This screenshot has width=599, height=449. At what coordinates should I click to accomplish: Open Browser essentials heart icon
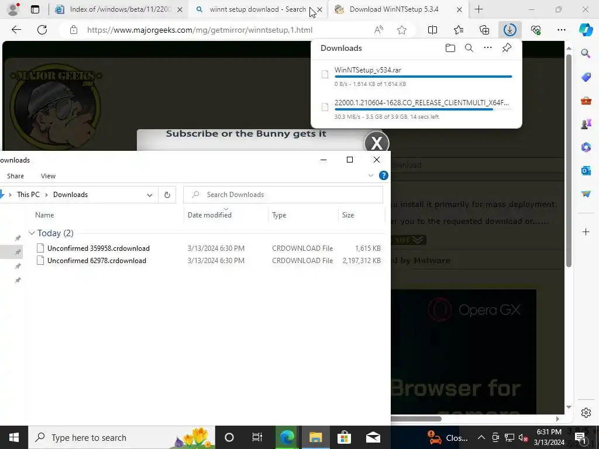click(x=536, y=30)
